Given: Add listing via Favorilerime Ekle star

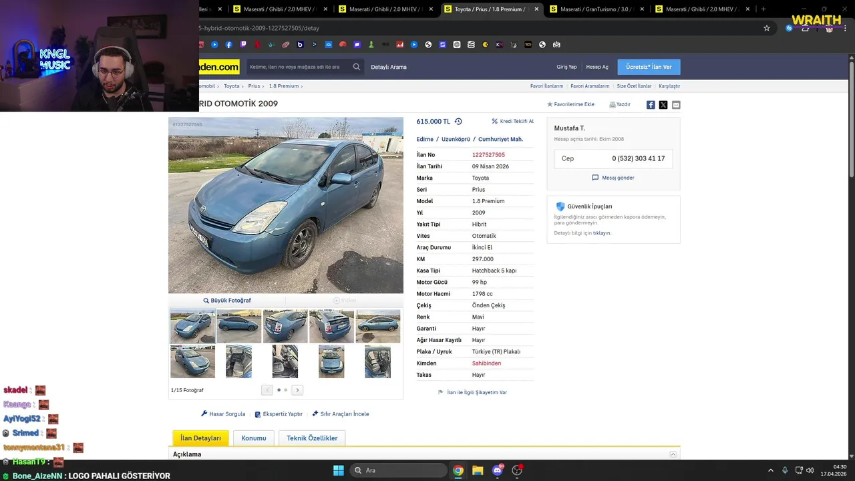Looking at the screenshot, I should tap(571, 105).
